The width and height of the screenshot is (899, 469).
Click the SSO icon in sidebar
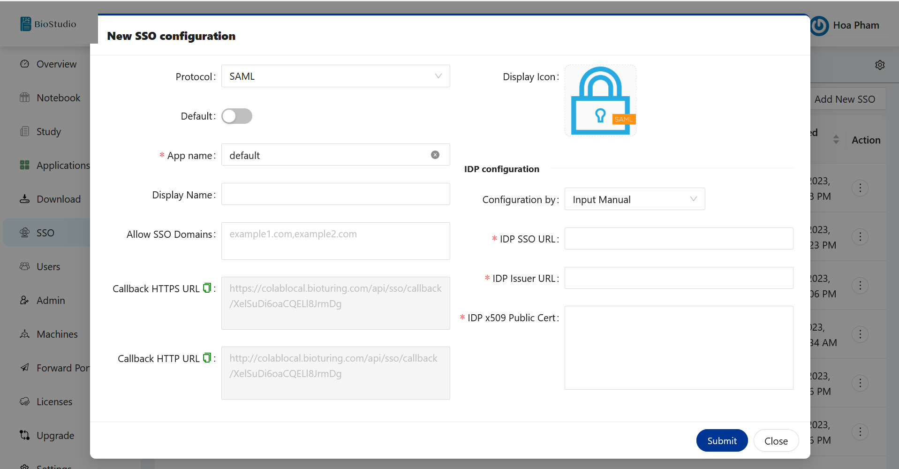tap(25, 233)
